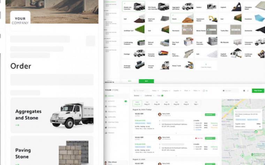Click the Create New Category card
The height and width of the screenshot is (165, 265).
click(x=206, y=65)
